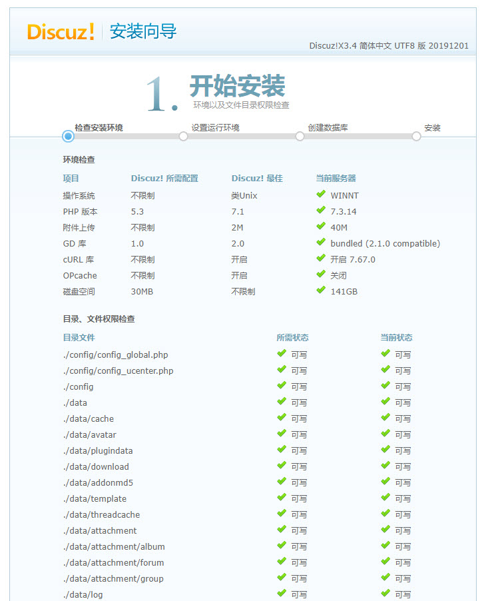The width and height of the screenshot is (492, 601).
Task: Click the check beside bundled (2.1.0 compatible)
Action: pyautogui.click(x=321, y=243)
